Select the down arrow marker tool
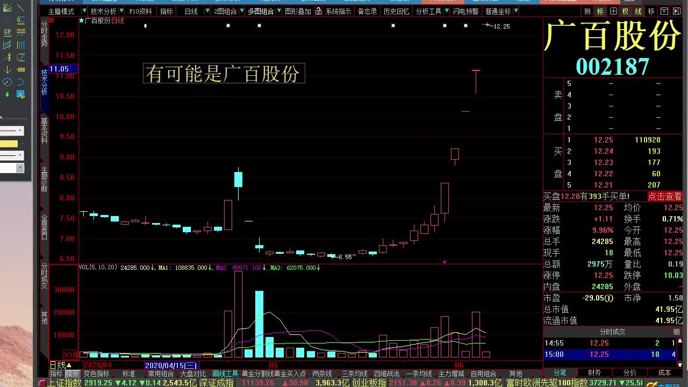This screenshot has width=688, height=387. click(8, 70)
